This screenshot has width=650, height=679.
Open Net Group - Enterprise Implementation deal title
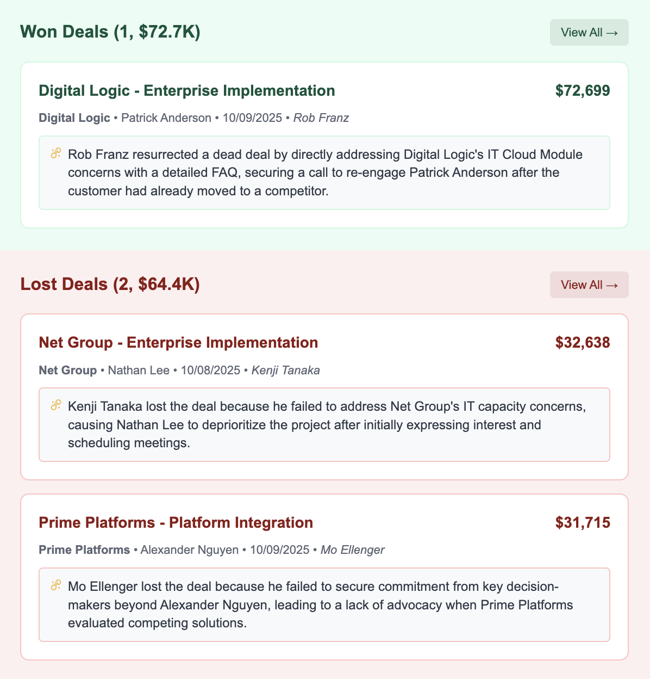click(178, 343)
